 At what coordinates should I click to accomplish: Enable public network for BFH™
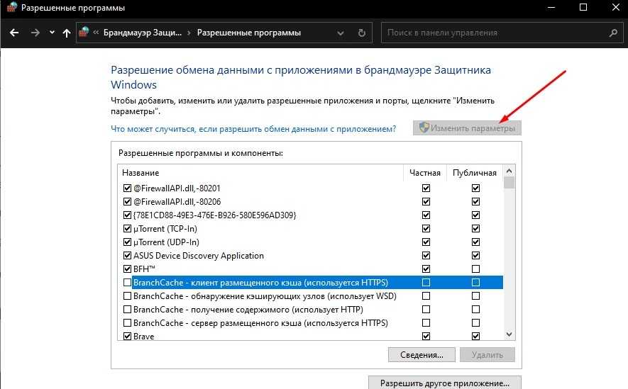click(475, 269)
